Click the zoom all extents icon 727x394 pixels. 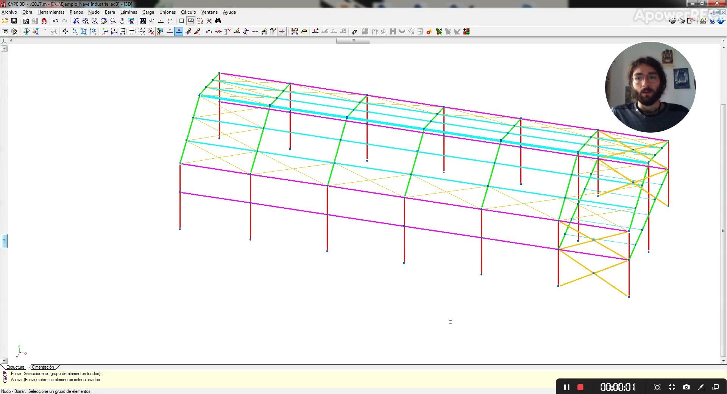click(x=86, y=21)
